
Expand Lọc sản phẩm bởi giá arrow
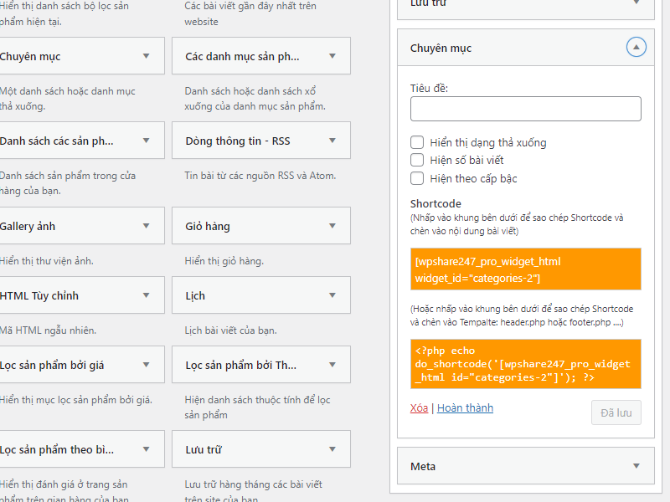pyautogui.click(x=147, y=365)
